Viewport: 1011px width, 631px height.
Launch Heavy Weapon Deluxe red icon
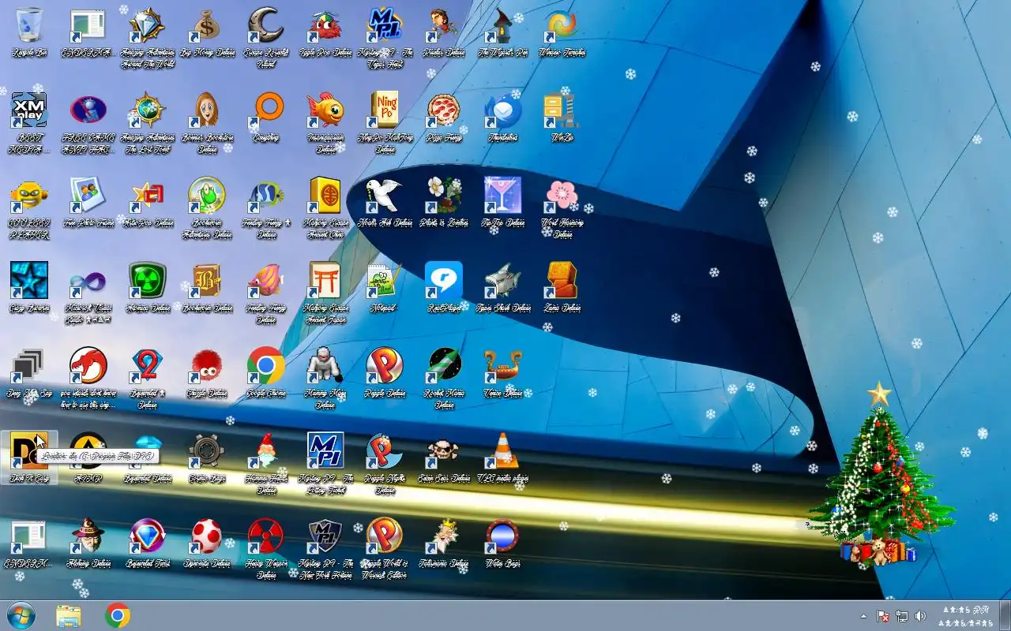pyautogui.click(x=266, y=536)
